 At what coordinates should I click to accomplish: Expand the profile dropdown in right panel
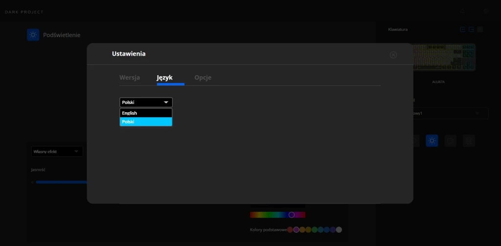point(477,113)
